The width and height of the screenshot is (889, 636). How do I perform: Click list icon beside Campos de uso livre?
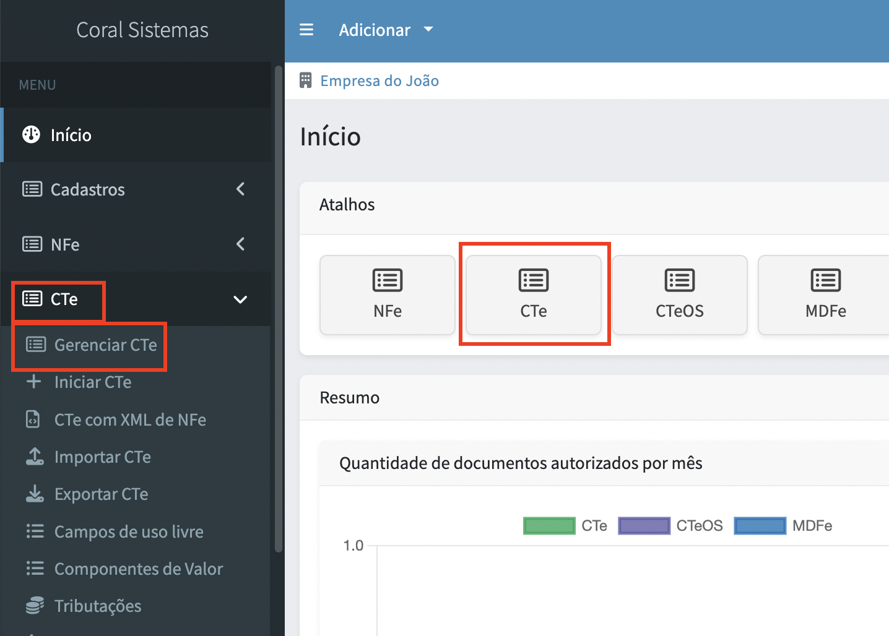[x=35, y=531]
